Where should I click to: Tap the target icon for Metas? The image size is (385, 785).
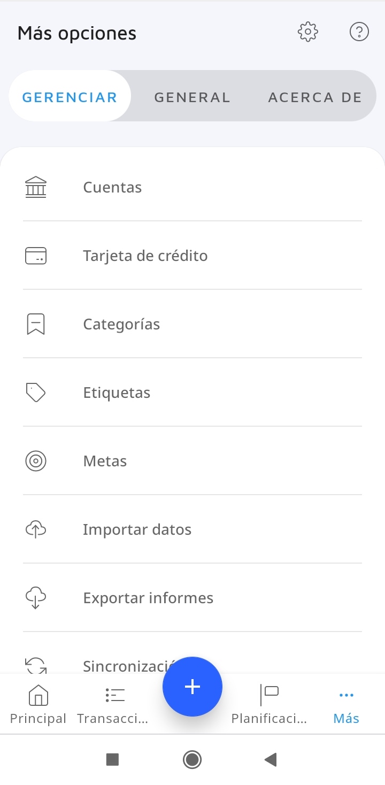tap(36, 461)
